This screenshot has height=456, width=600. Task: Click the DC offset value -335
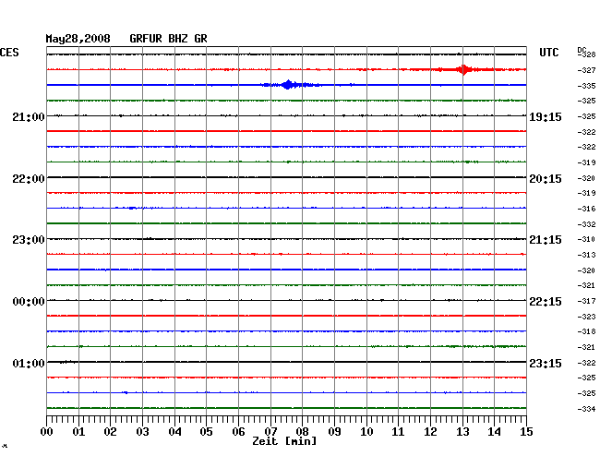pos(586,86)
